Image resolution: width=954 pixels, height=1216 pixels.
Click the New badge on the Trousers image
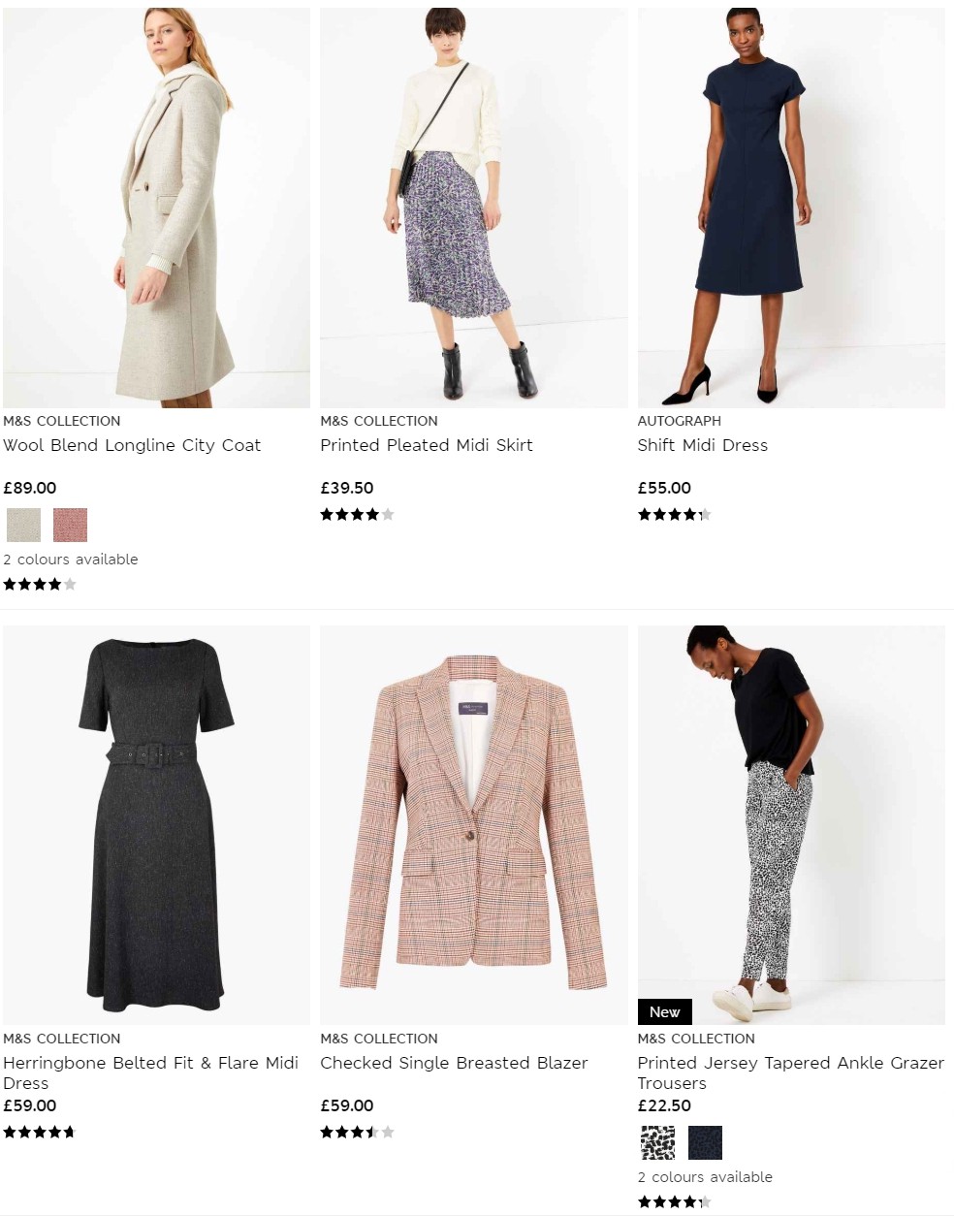(x=664, y=1011)
